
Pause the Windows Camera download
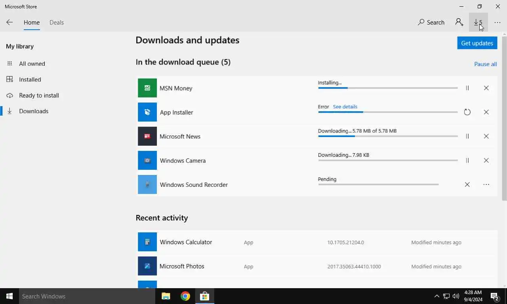click(467, 160)
